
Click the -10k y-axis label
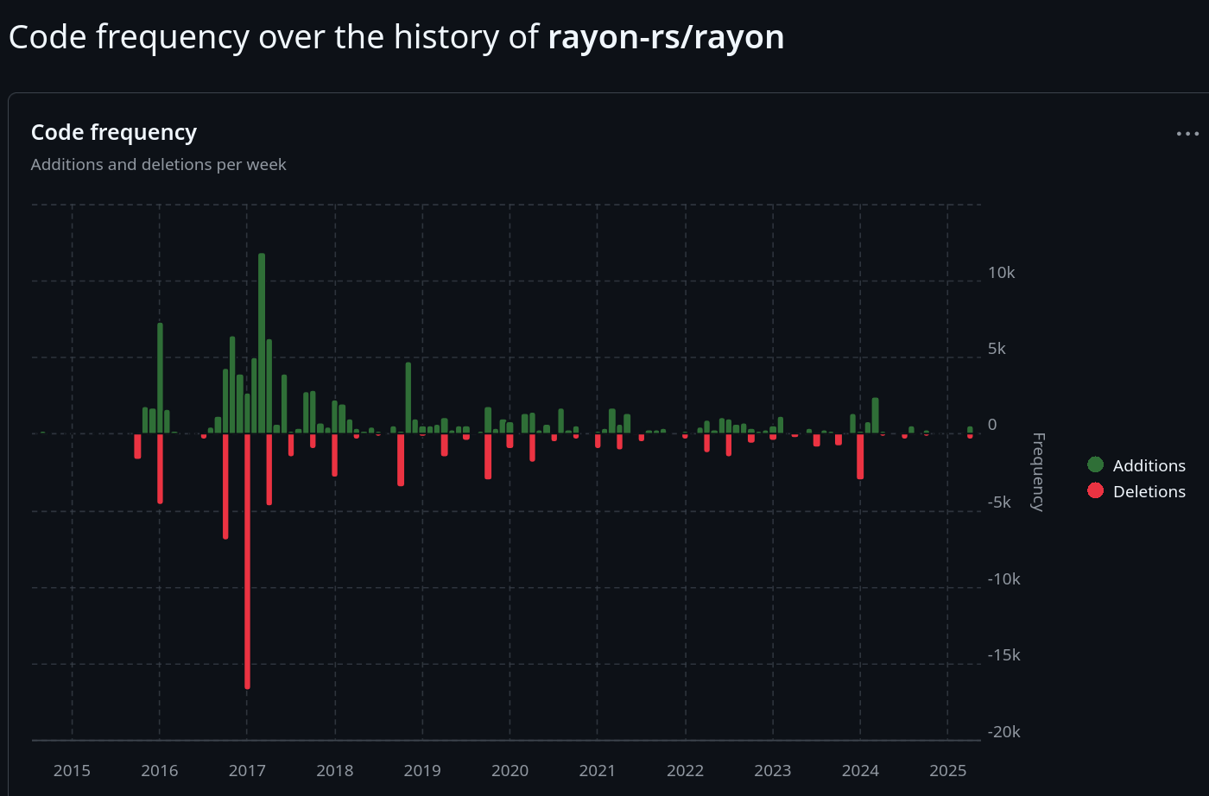tap(1004, 579)
